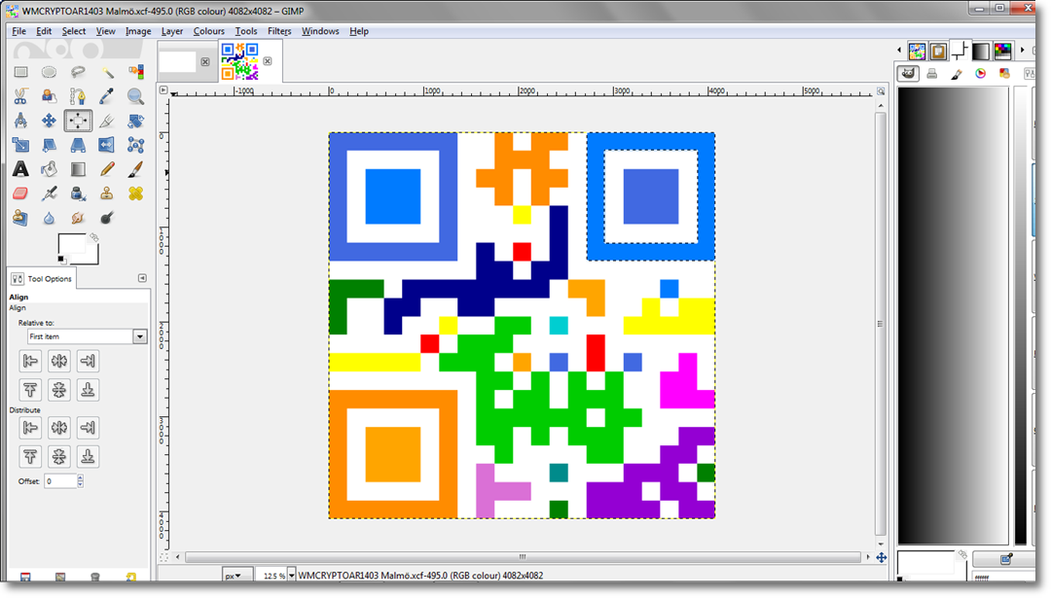Select the Colour Picker eyedropper tool
Viewport: 1051px width, 598px height.
(x=107, y=96)
